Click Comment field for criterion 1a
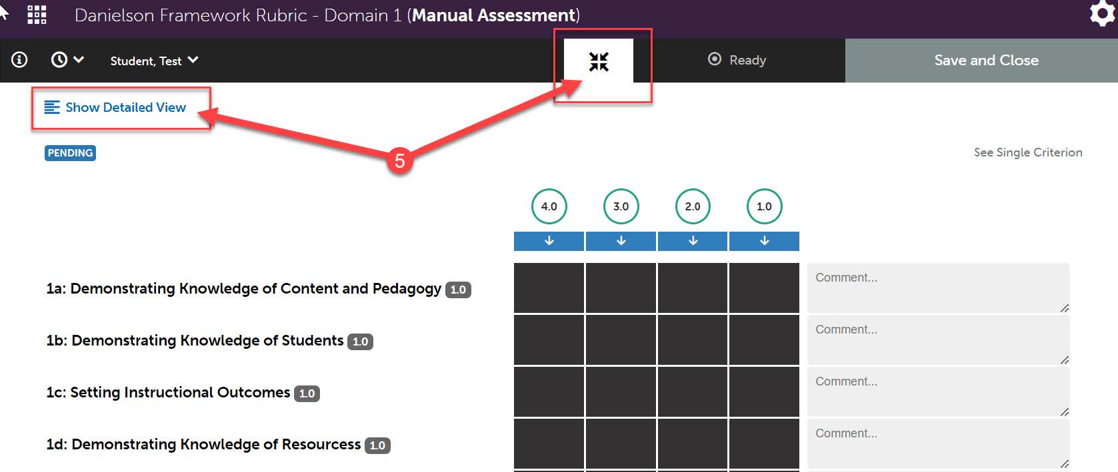This screenshot has height=472, width=1118. pos(939,288)
